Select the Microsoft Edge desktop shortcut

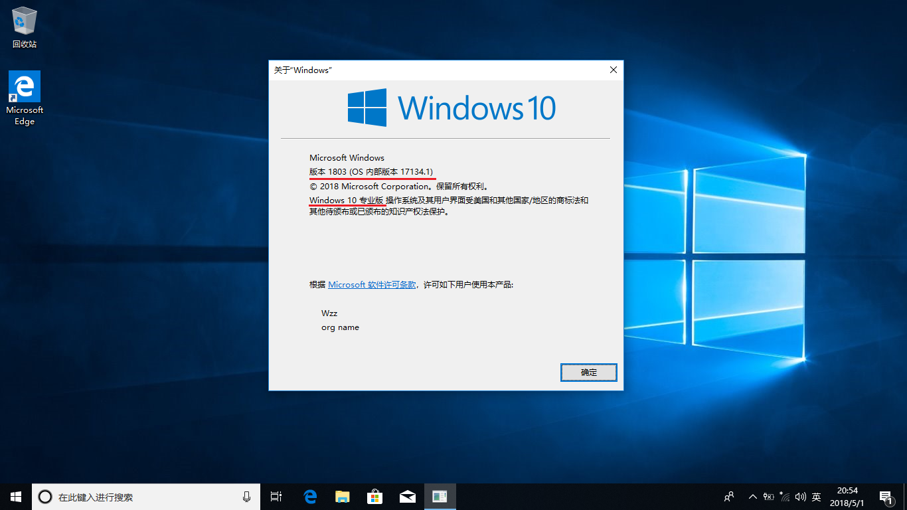[x=25, y=97]
